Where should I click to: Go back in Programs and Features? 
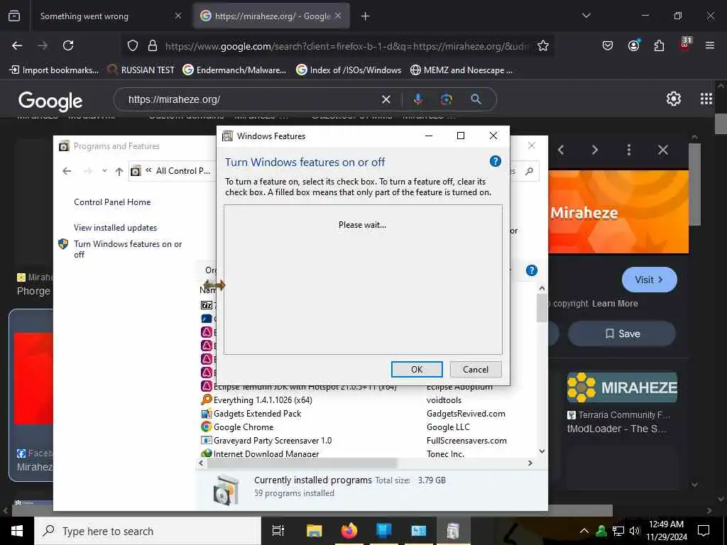[x=67, y=171]
